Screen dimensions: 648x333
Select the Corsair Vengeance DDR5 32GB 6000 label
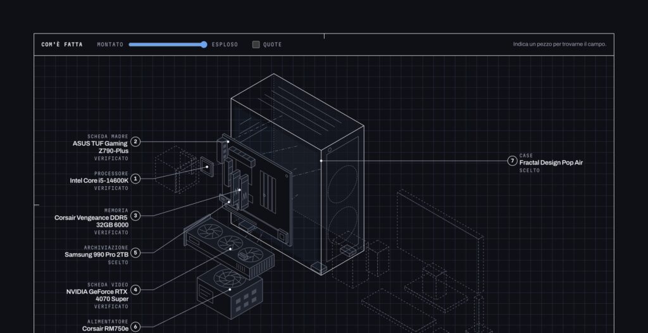coord(91,222)
